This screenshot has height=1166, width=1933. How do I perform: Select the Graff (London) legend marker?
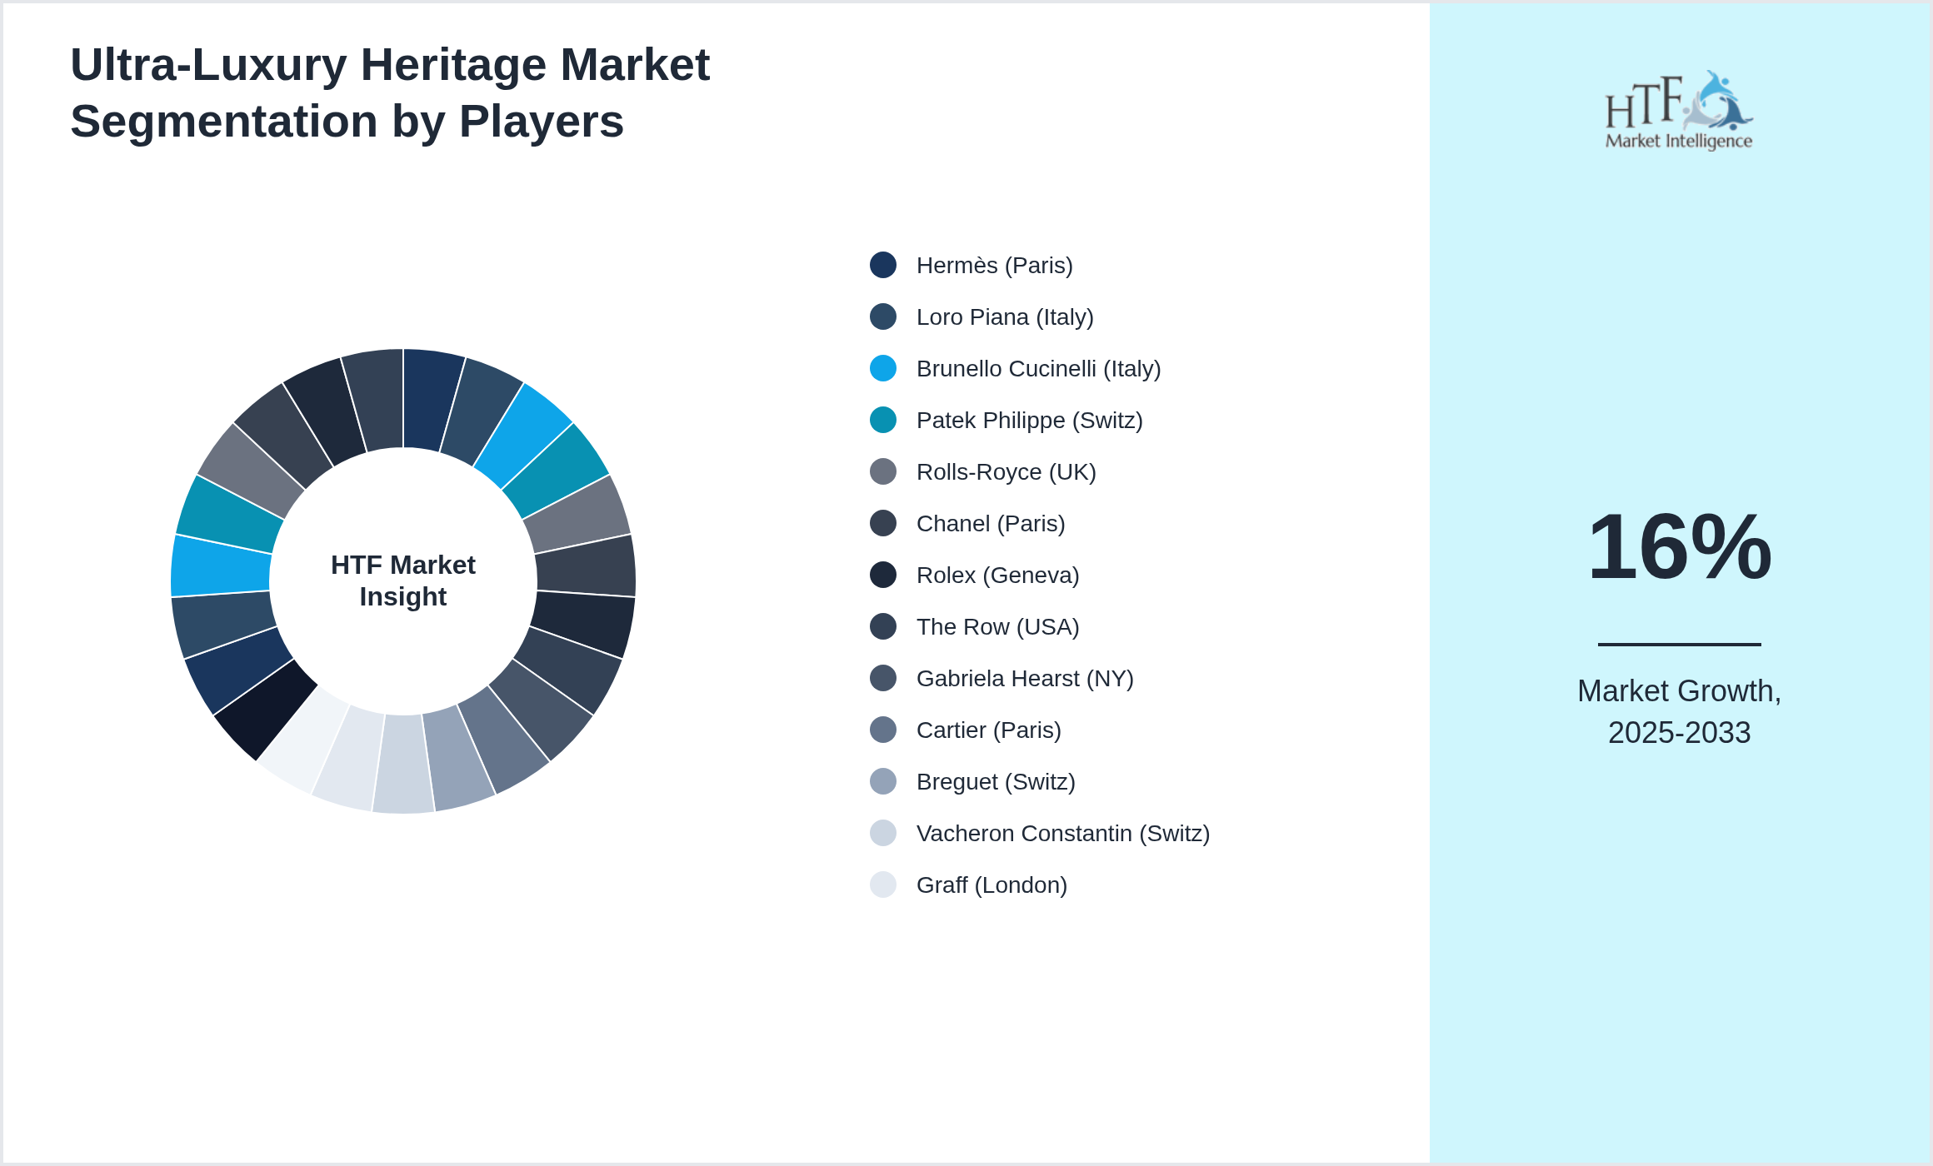pos(882,884)
